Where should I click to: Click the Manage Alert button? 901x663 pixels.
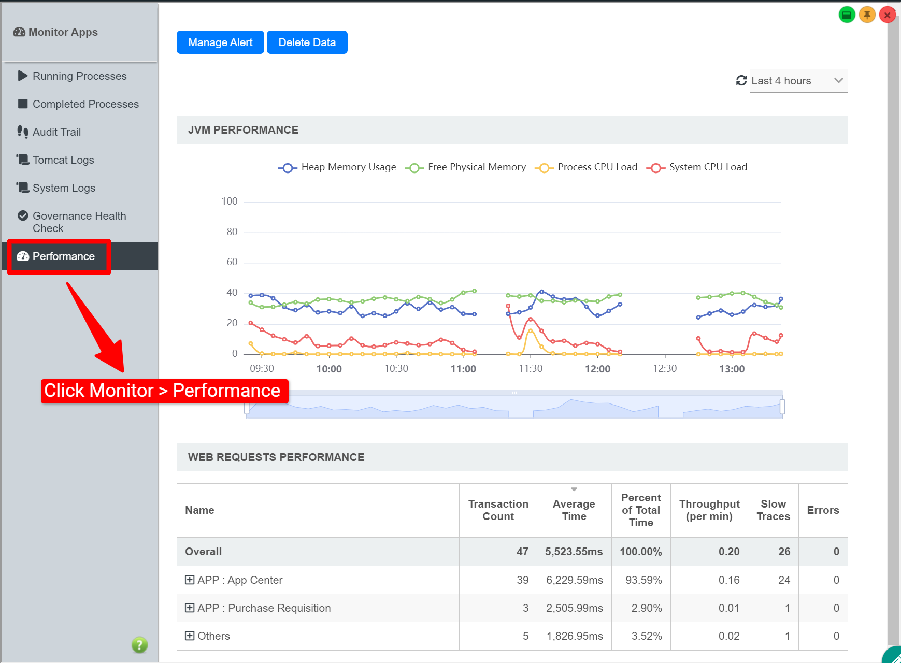pyautogui.click(x=220, y=42)
